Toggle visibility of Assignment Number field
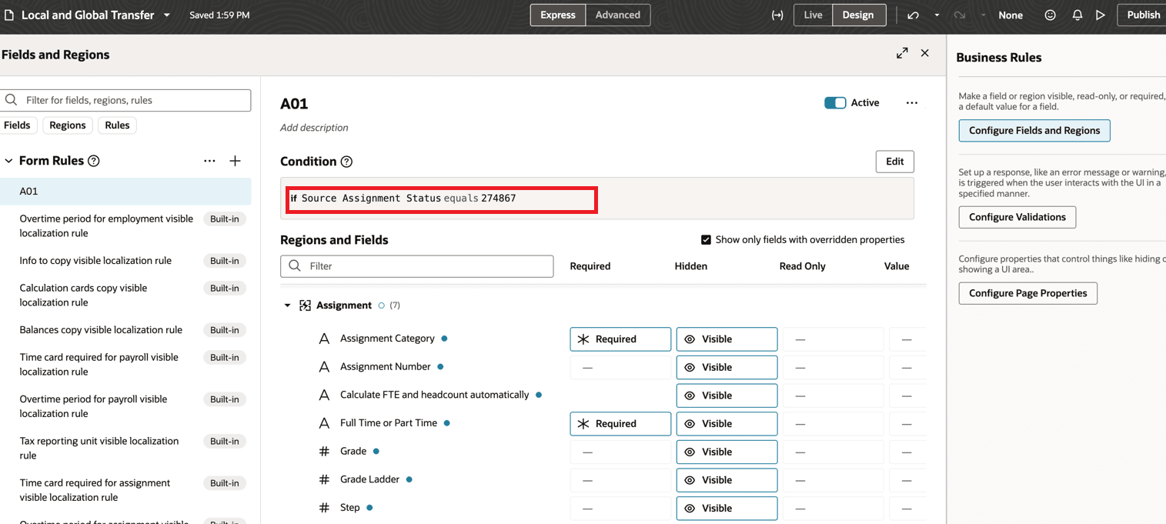 click(727, 367)
